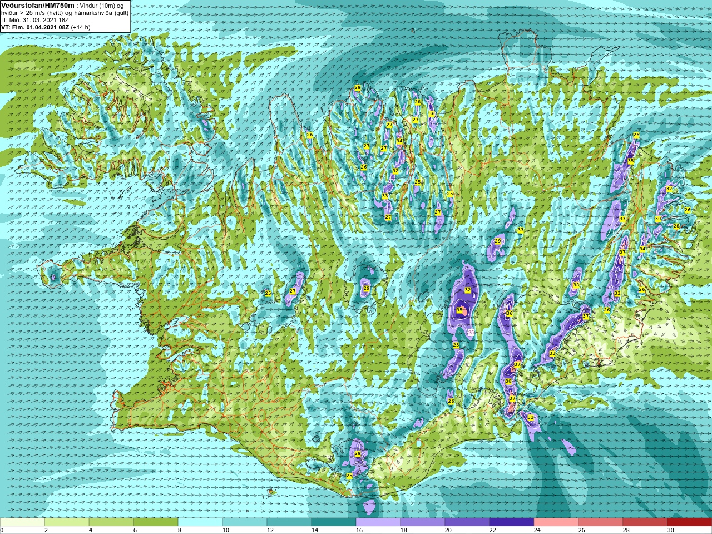Click the "Veðurstofan/HM750m" title text
712x534 pixels.
click(x=38, y=5)
